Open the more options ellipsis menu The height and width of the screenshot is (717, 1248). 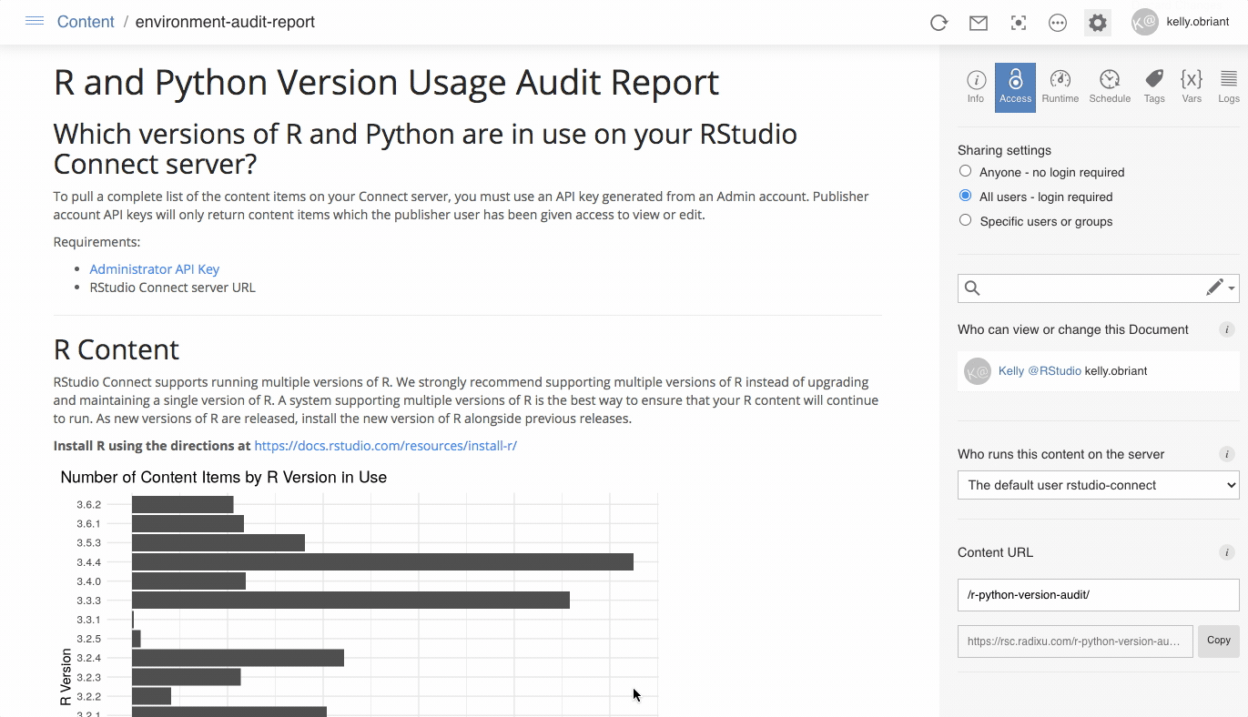(x=1058, y=23)
